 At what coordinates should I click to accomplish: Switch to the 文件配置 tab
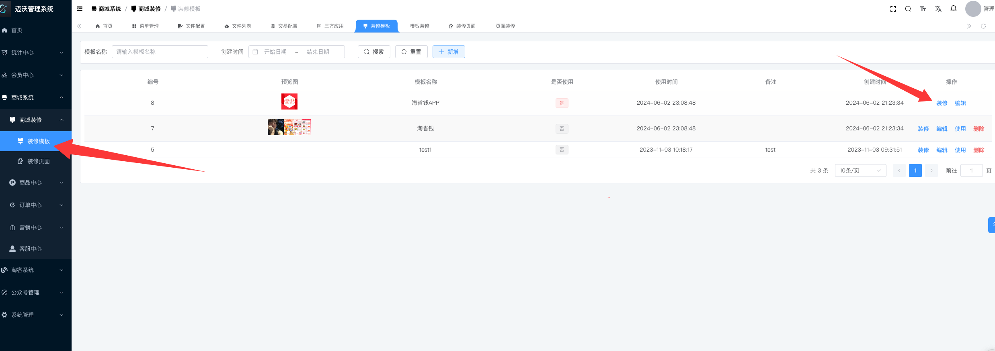point(191,26)
